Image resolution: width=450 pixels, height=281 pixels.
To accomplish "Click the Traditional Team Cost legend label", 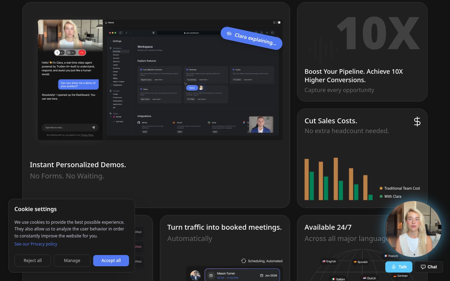I will 402,188.
